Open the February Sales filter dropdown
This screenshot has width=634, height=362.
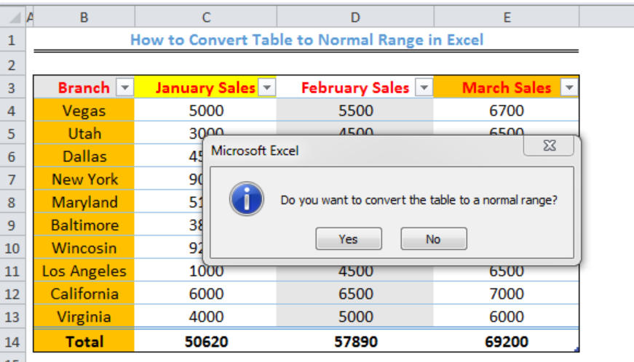[424, 87]
